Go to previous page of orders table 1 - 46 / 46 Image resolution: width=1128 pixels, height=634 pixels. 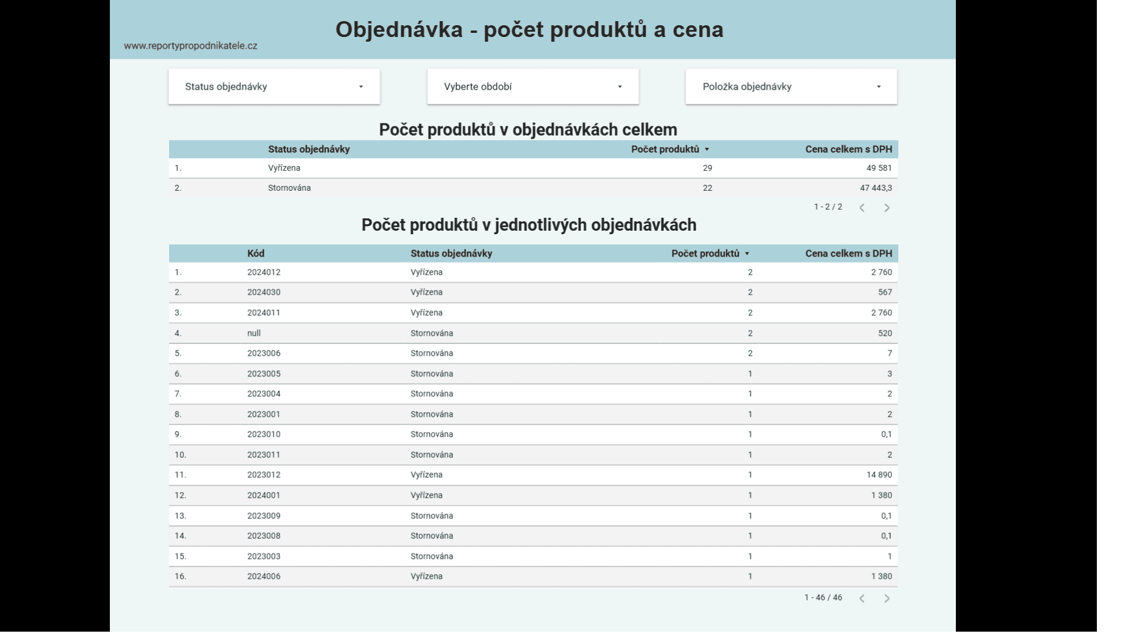click(862, 598)
